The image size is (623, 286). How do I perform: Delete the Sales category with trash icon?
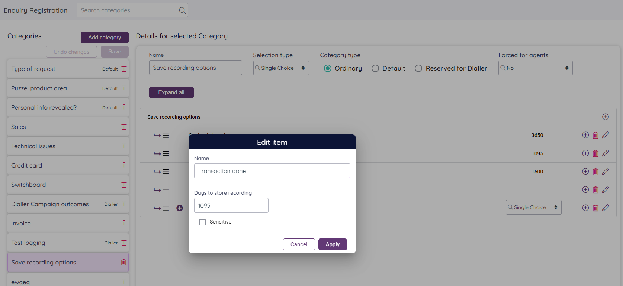pyautogui.click(x=124, y=127)
